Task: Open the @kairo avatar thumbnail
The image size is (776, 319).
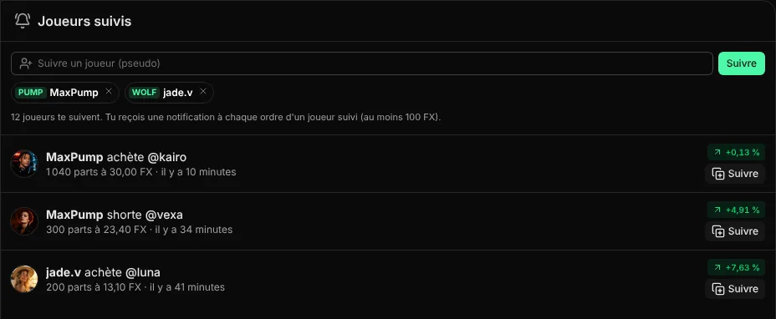Action: pyautogui.click(x=24, y=164)
